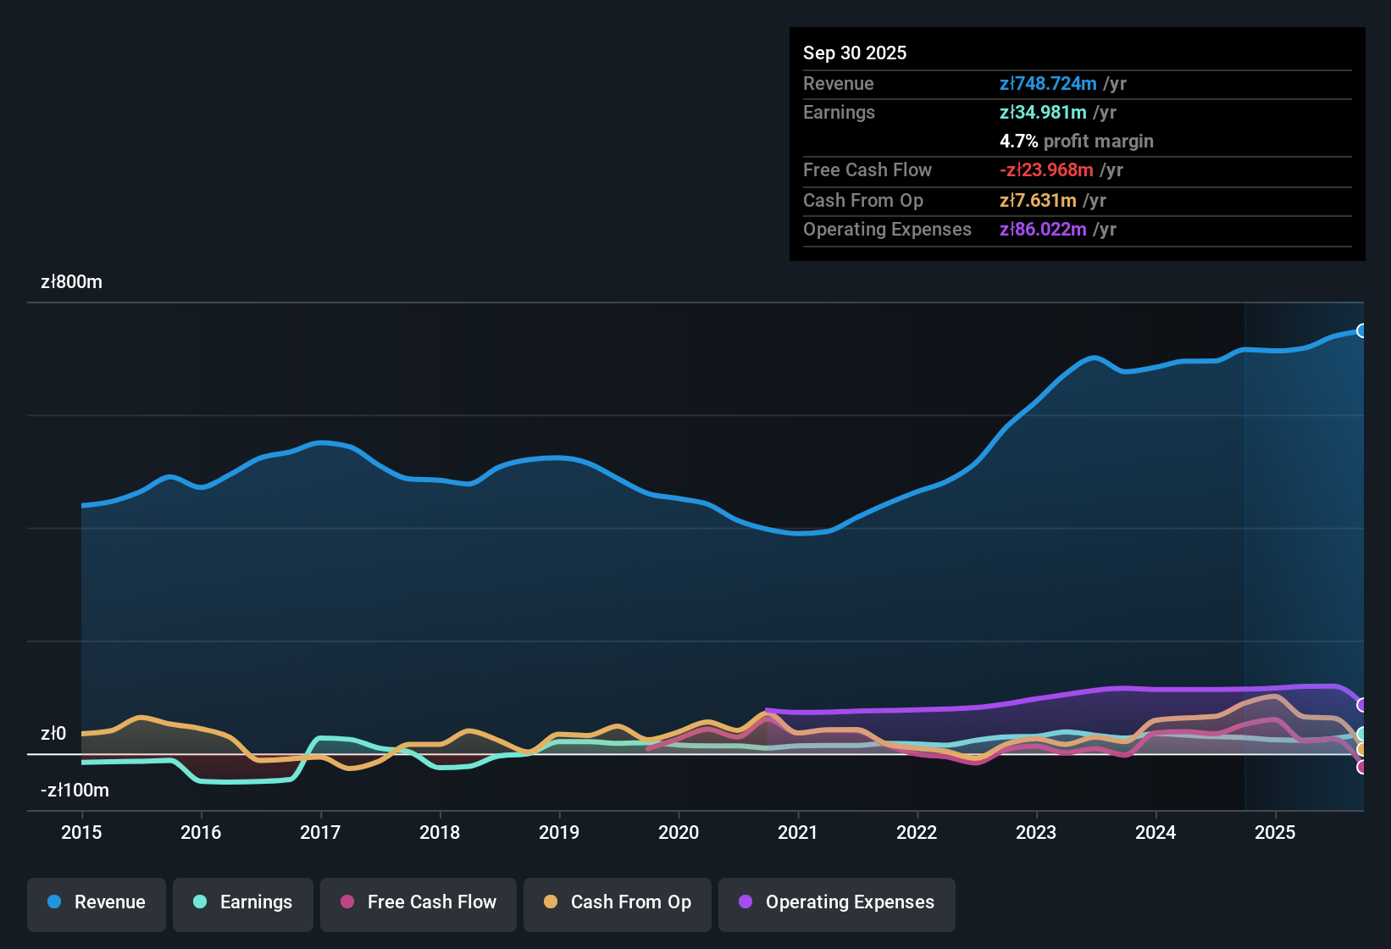Expand the Earnings legend item for details

[x=242, y=902]
